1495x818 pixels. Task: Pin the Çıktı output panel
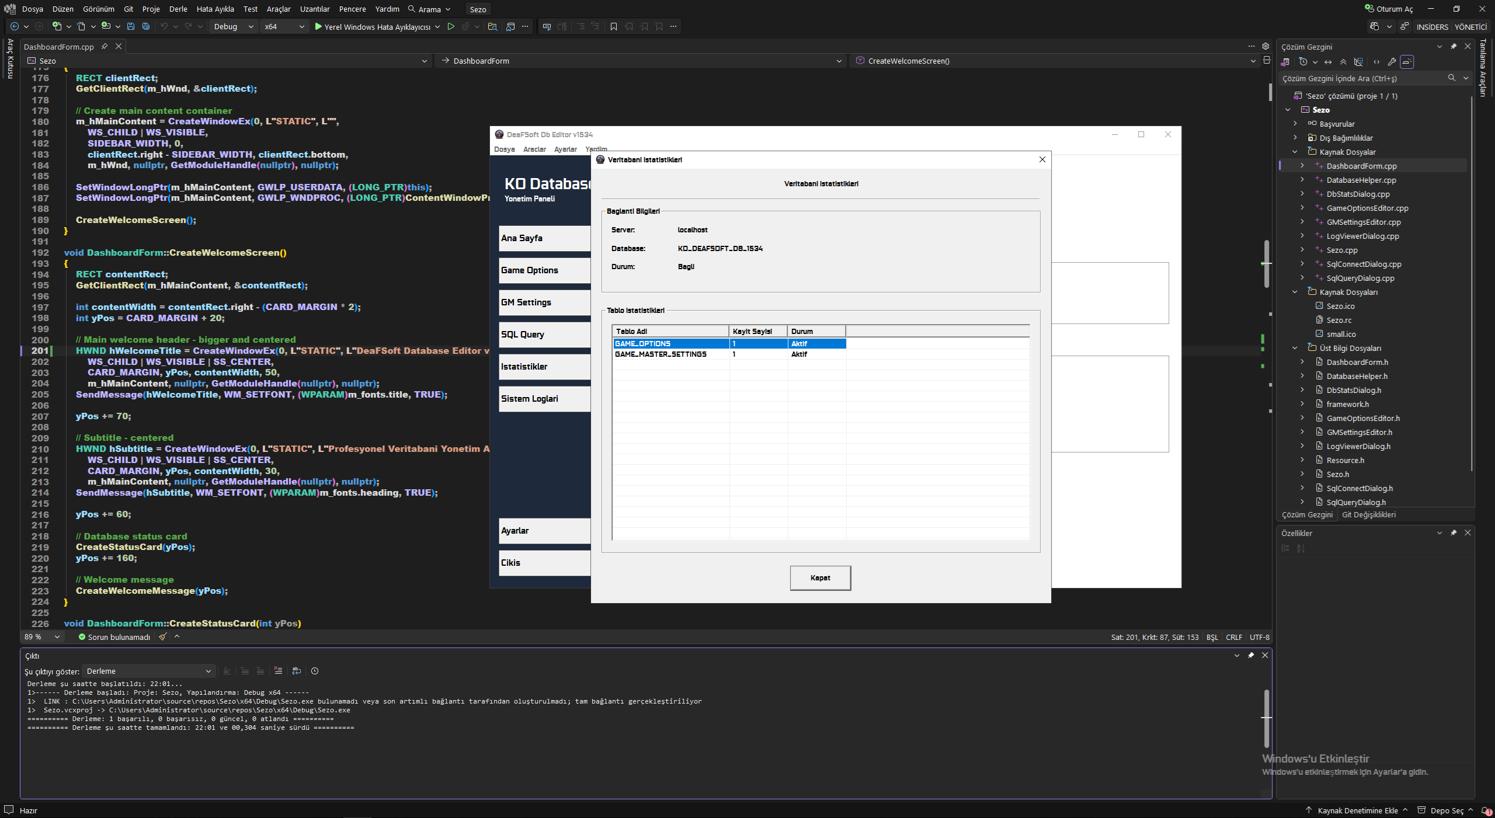tap(1251, 655)
